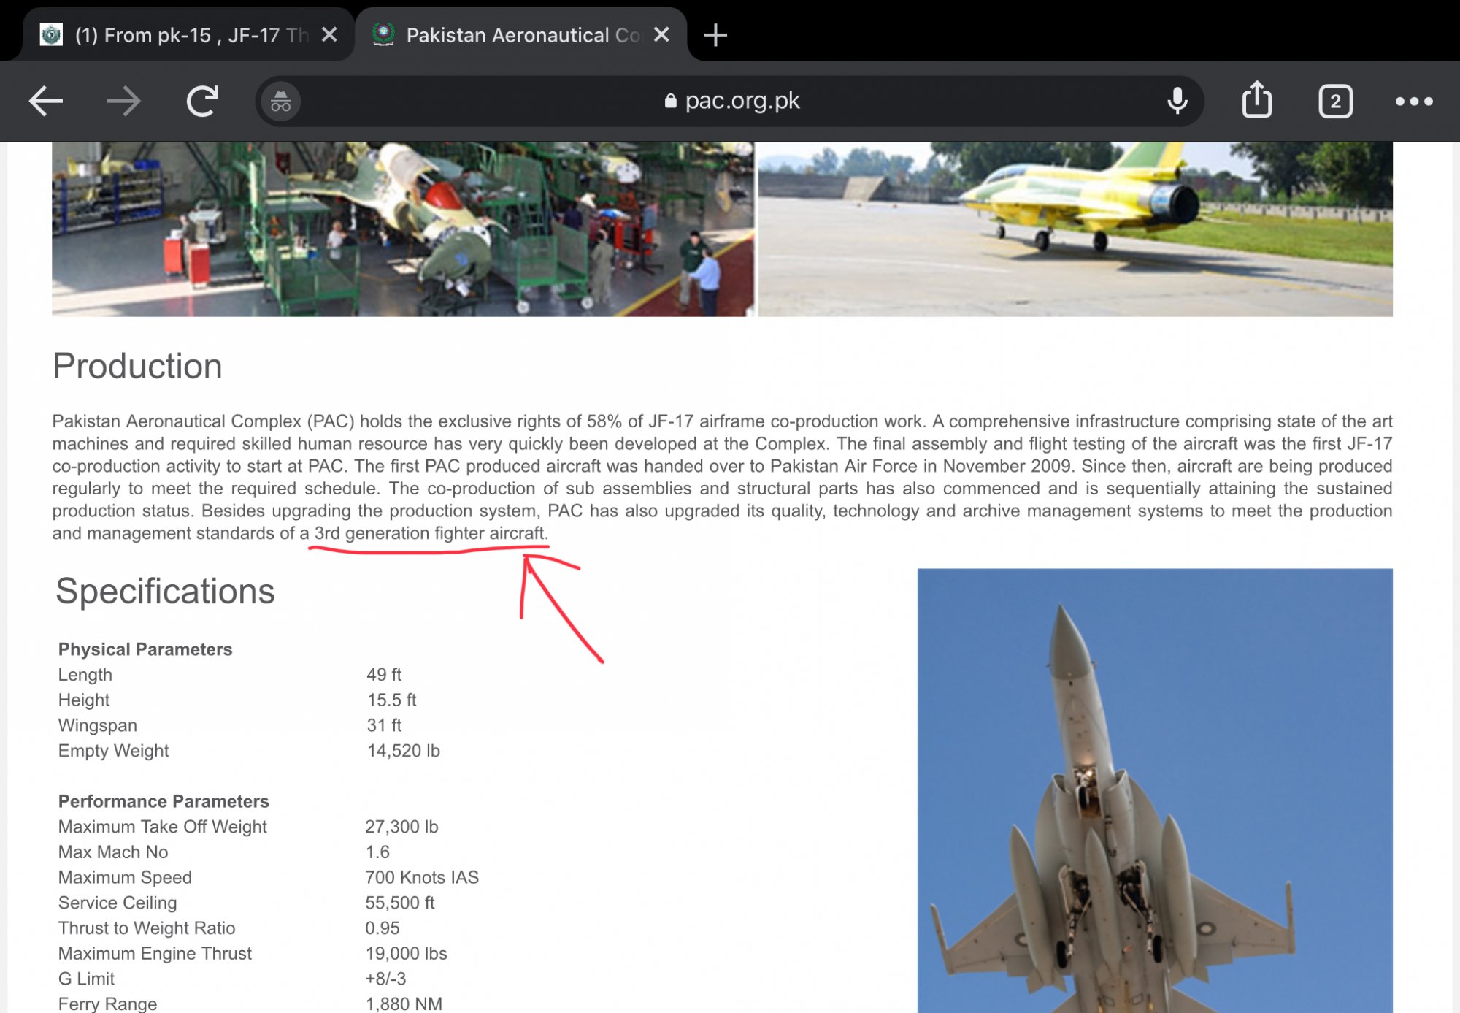1460x1013 pixels.
Task: Click the Ferry Range label
Action: [x=107, y=1004]
